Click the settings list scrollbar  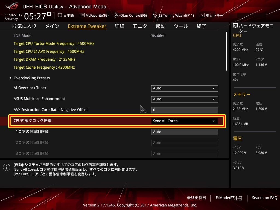point(226,51)
